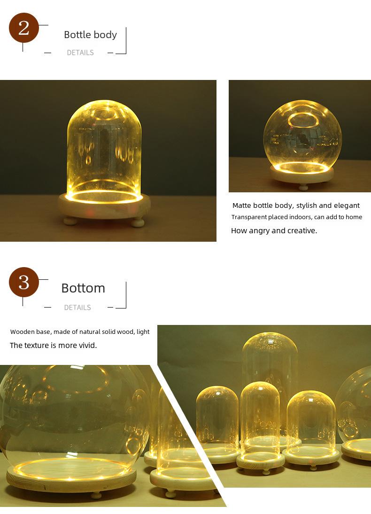Click the DETAILS label under Bottom

click(x=77, y=308)
